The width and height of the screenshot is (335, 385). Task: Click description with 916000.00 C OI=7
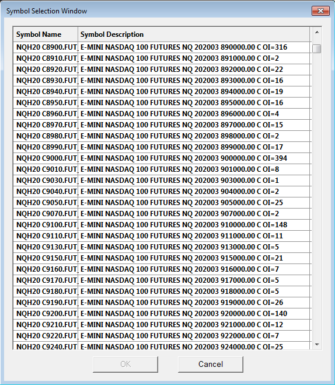point(194,269)
